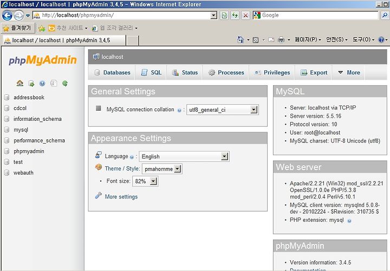The width and height of the screenshot is (390, 271).
Task: Click the 즐겨찾기 favorites button
Action: [x=17, y=28]
